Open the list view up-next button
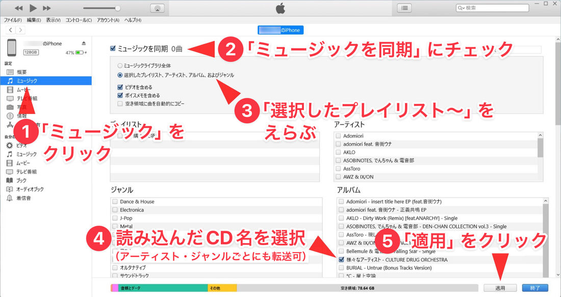 [404, 8]
